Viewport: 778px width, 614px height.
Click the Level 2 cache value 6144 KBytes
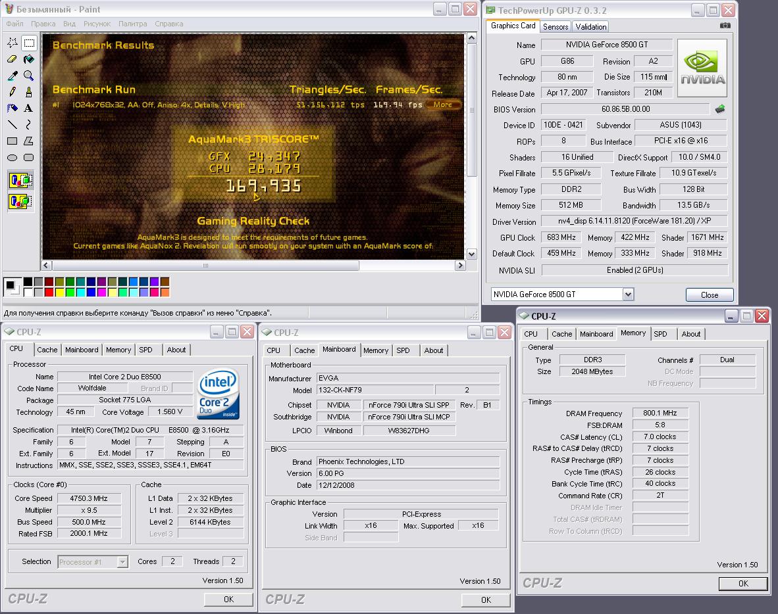(x=211, y=522)
